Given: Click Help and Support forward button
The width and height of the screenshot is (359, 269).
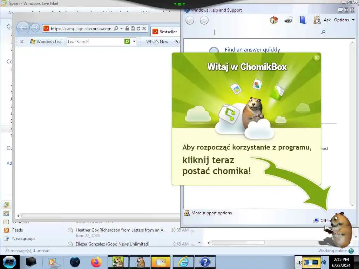Looking at the screenshot, I should 204,20.
